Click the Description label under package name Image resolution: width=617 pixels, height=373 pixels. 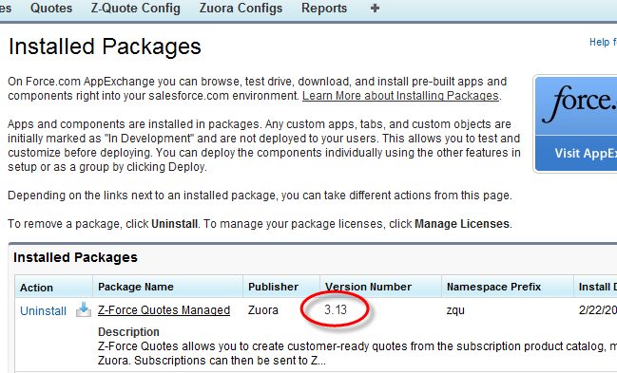[128, 332]
